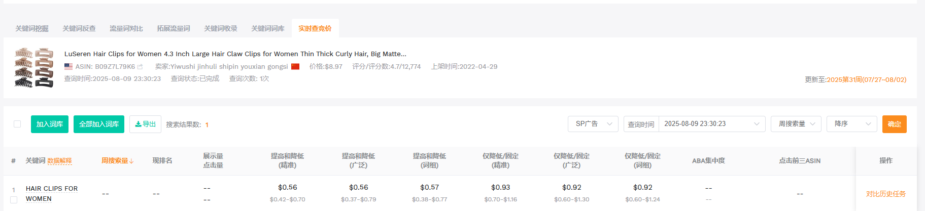Click the 数据解释 link in header

point(59,161)
